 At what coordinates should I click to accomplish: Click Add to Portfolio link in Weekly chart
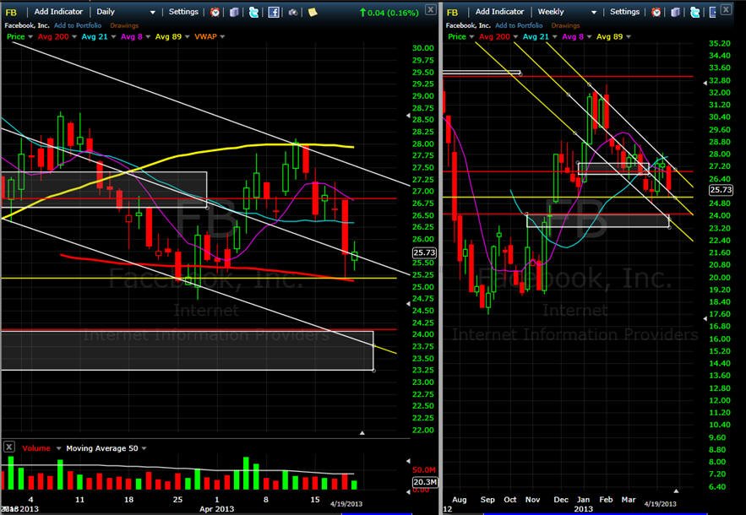click(519, 25)
